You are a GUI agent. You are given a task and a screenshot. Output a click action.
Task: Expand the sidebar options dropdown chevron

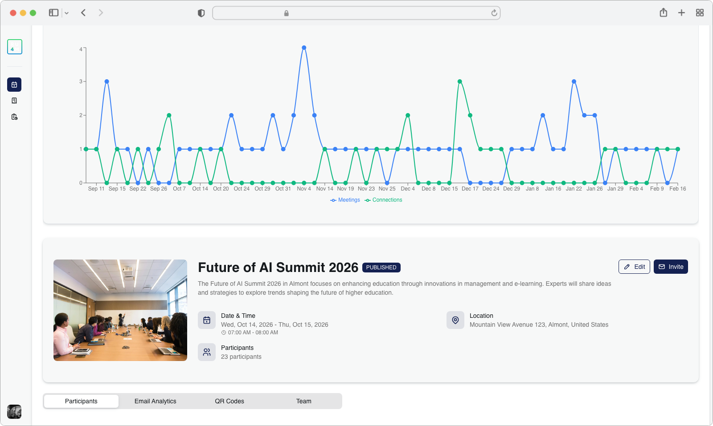coord(67,13)
